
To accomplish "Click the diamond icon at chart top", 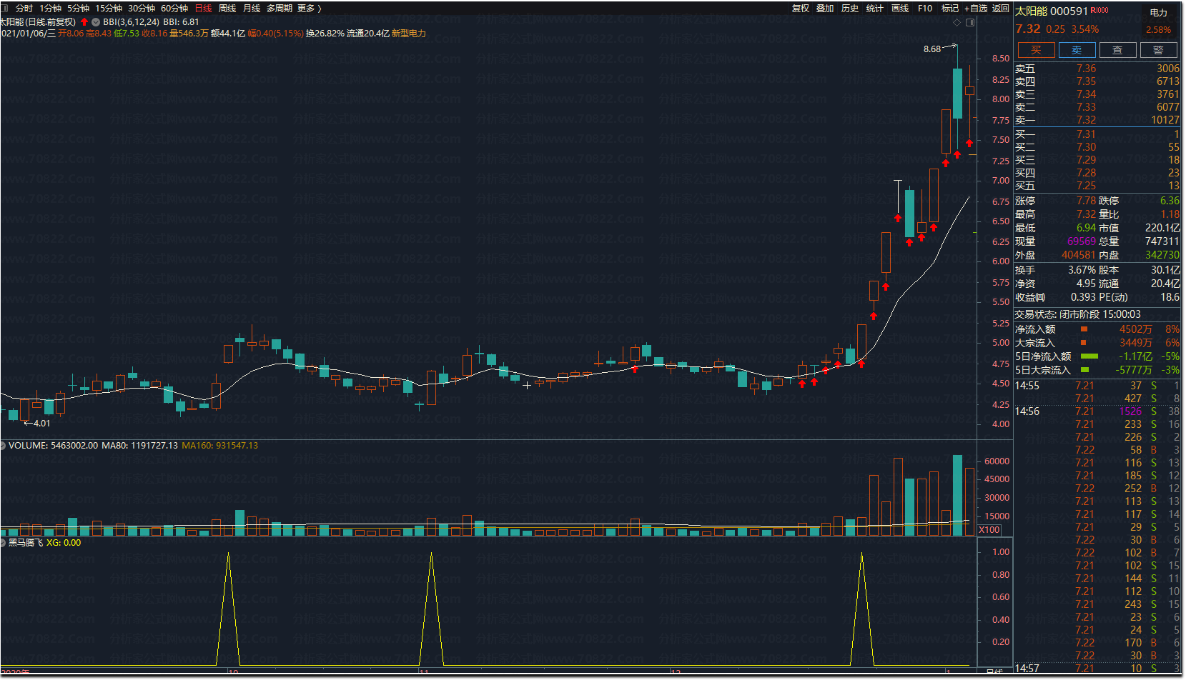I will (x=957, y=23).
